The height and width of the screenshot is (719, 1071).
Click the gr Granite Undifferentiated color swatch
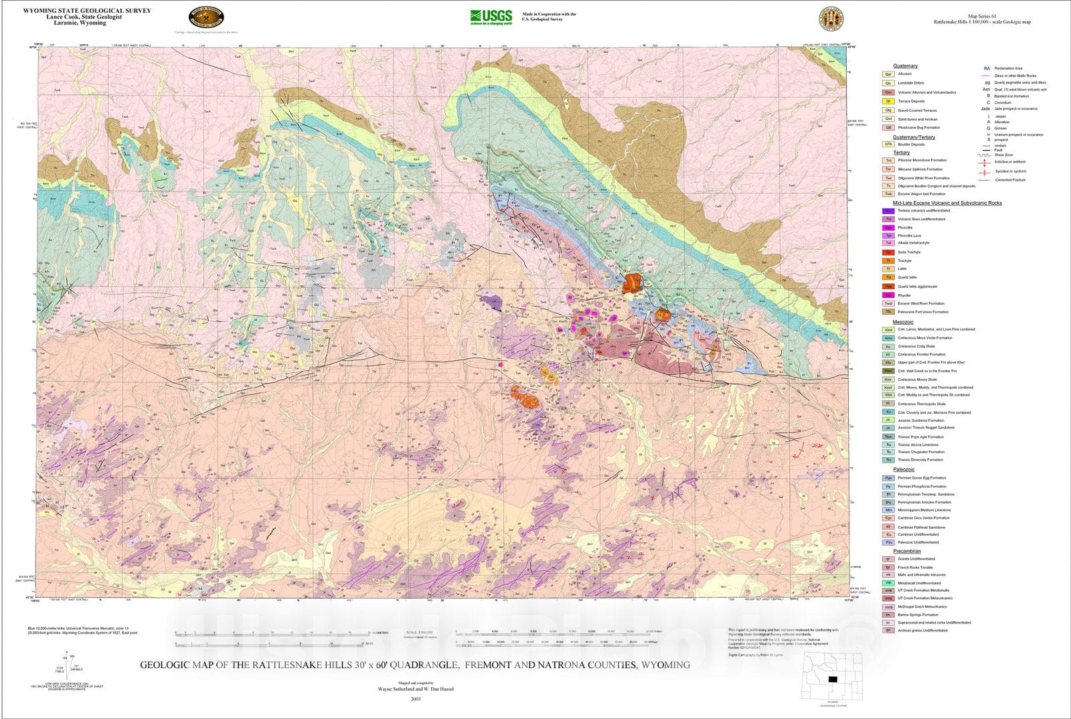pyautogui.click(x=888, y=558)
